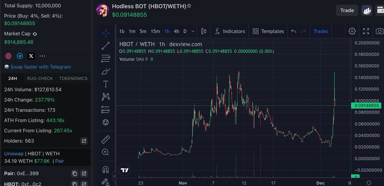Viewport: 384px width, 186px height.
Task: Open the chart patterns tool
Action: pos(106,96)
